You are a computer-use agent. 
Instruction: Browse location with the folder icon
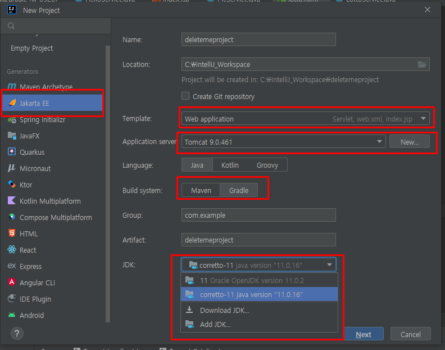click(422, 65)
